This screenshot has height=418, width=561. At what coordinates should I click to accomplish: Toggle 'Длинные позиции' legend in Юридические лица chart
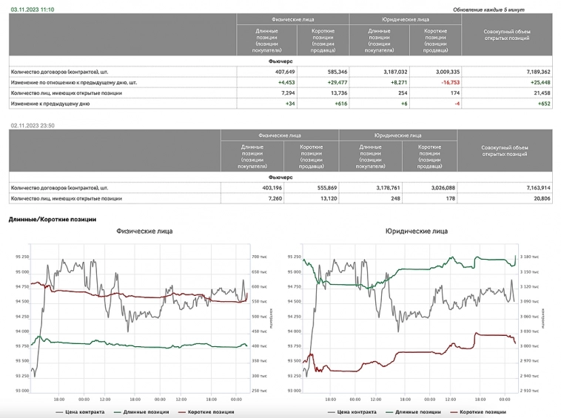click(412, 411)
